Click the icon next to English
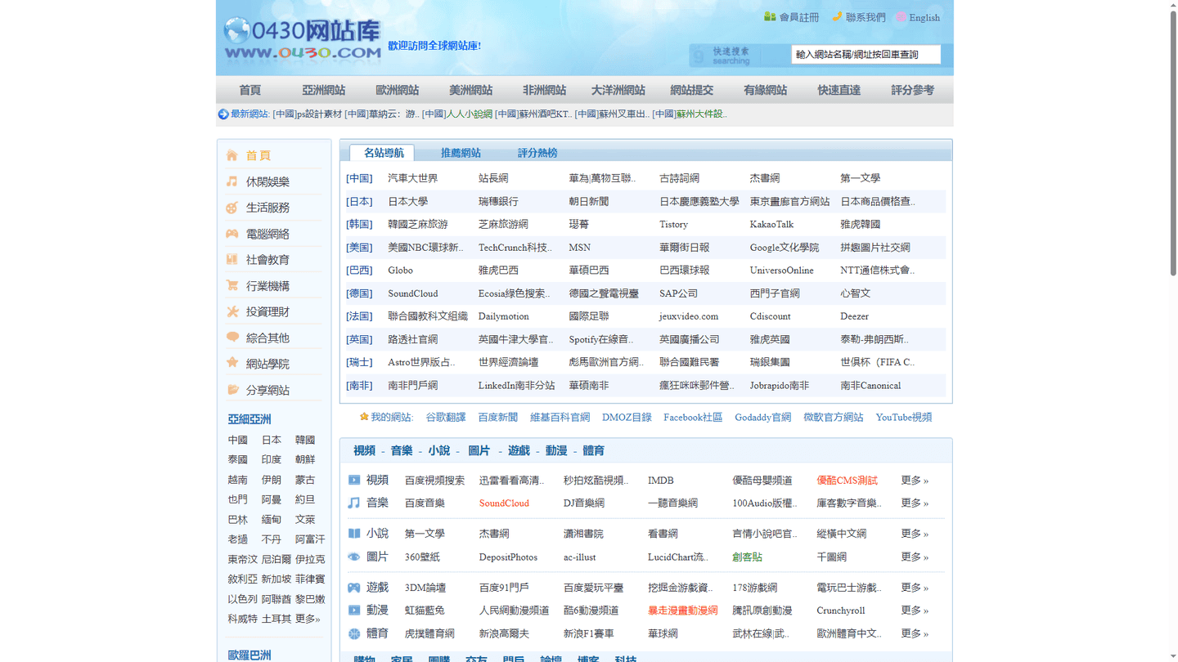This screenshot has width=1178, height=662. tap(901, 16)
